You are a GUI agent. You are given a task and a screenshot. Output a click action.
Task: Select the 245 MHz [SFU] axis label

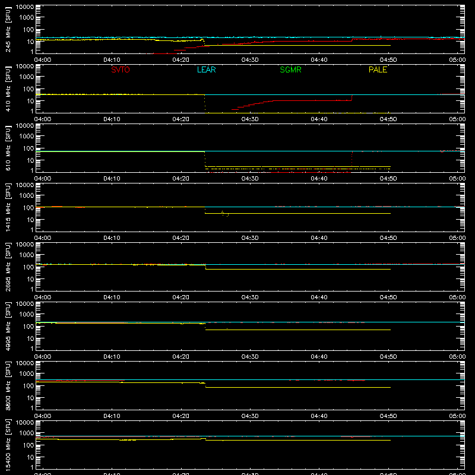pyautogui.click(x=8, y=29)
